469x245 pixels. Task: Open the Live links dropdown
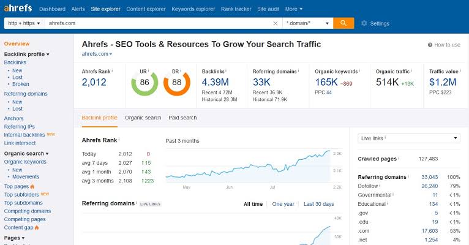click(x=409, y=138)
